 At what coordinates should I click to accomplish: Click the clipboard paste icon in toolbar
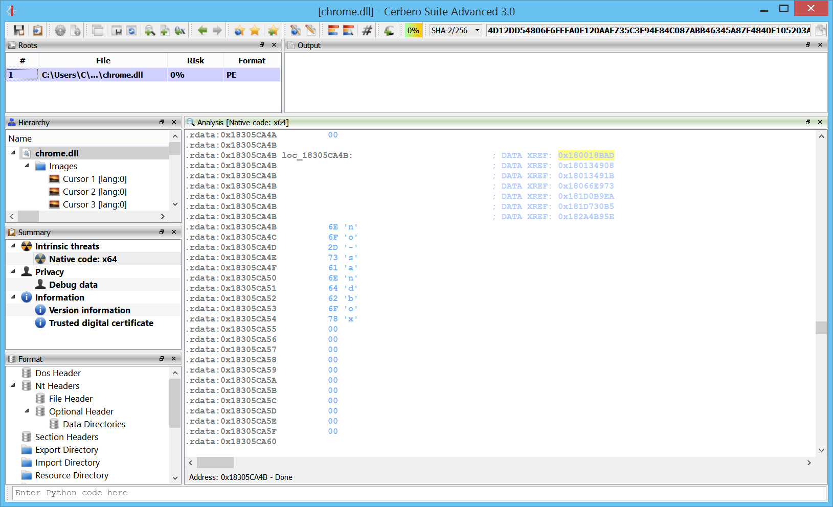(x=37, y=31)
